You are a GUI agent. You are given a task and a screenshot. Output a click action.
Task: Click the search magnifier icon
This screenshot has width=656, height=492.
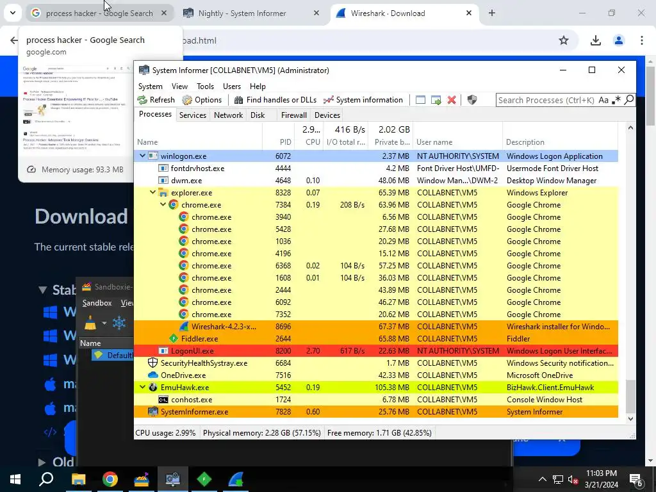coord(629,100)
